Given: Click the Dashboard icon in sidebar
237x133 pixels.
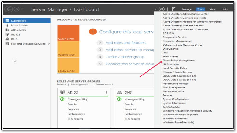Looking at the screenshot, I should point(7,20).
